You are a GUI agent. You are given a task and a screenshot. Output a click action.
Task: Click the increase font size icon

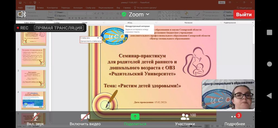coord(95,13)
